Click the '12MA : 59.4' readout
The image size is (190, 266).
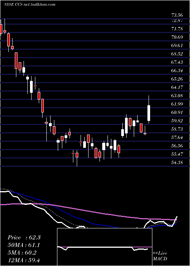[x=24, y=260]
